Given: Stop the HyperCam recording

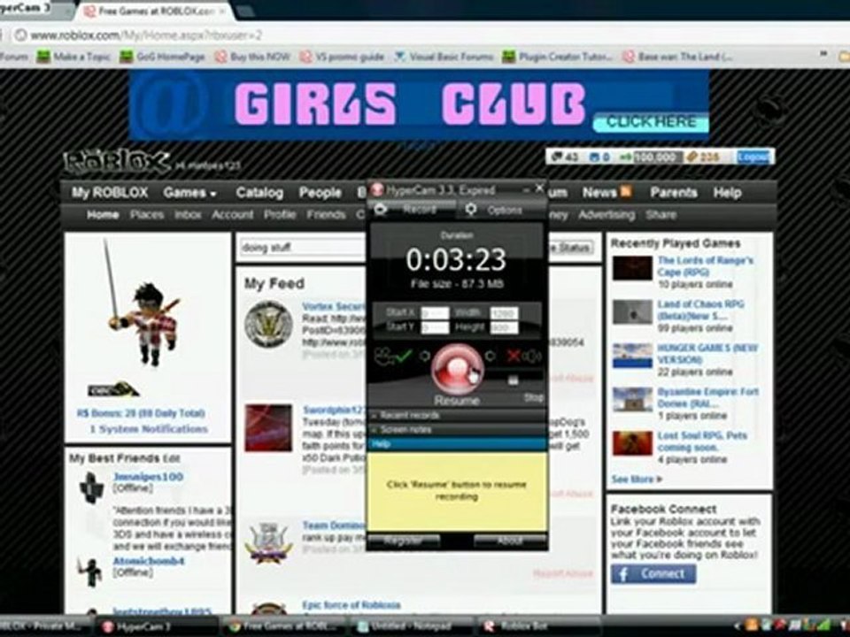Looking at the screenshot, I should pyautogui.click(x=533, y=397).
